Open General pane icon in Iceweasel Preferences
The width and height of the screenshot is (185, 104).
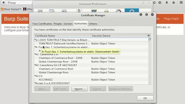click(x=40, y=11)
